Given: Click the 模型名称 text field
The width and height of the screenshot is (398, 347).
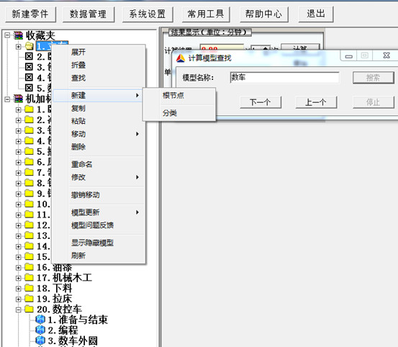Looking at the screenshot, I should tap(284, 78).
